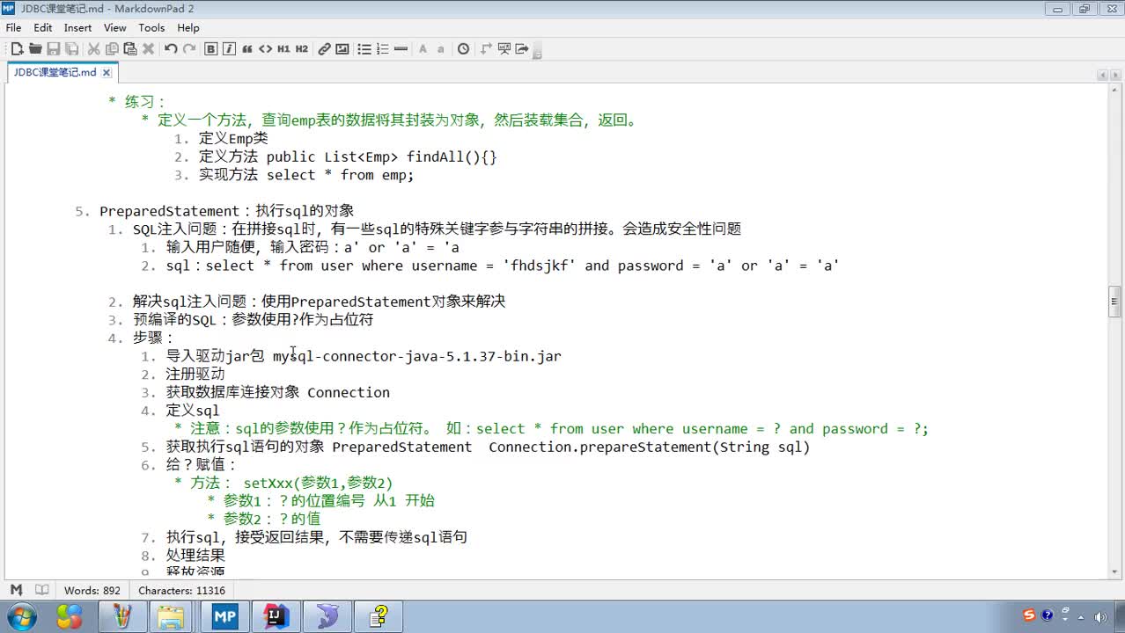Convert text to lowercase
Screen dimensions: 1125x633
[441, 49]
